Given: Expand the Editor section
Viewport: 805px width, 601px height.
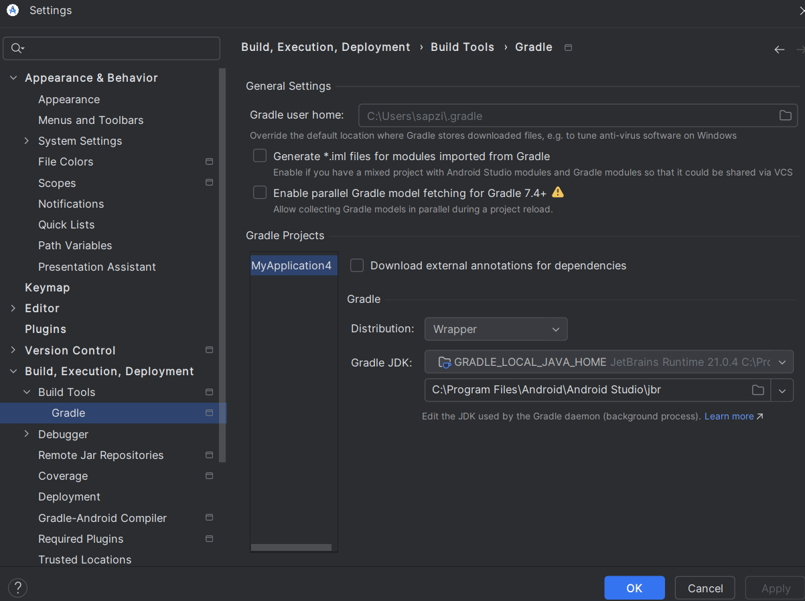Looking at the screenshot, I should click(x=13, y=308).
